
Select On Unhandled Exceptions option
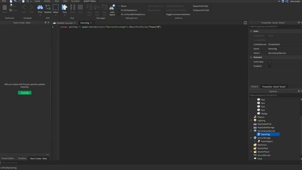(x=131, y=14)
